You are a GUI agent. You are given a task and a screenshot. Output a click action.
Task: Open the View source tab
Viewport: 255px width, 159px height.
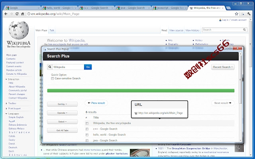coord(176,30)
